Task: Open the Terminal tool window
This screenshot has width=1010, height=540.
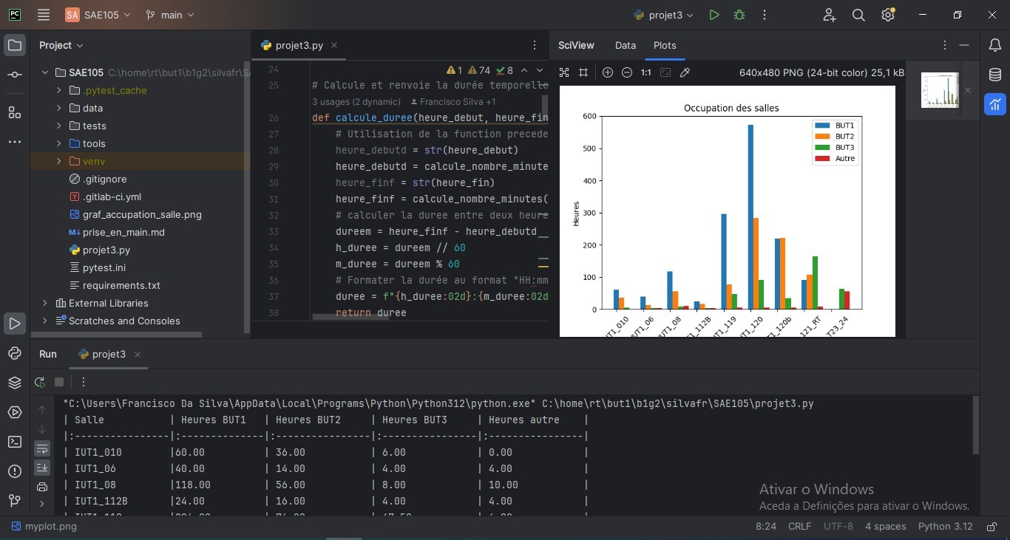Action: point(15,442)
